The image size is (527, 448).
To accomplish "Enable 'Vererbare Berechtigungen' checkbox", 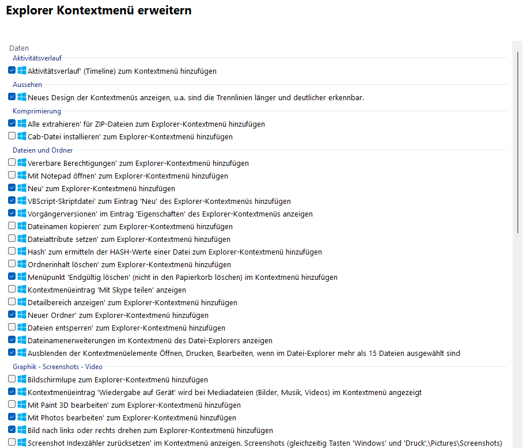I will pyautogui.click(x=12, y=162).
